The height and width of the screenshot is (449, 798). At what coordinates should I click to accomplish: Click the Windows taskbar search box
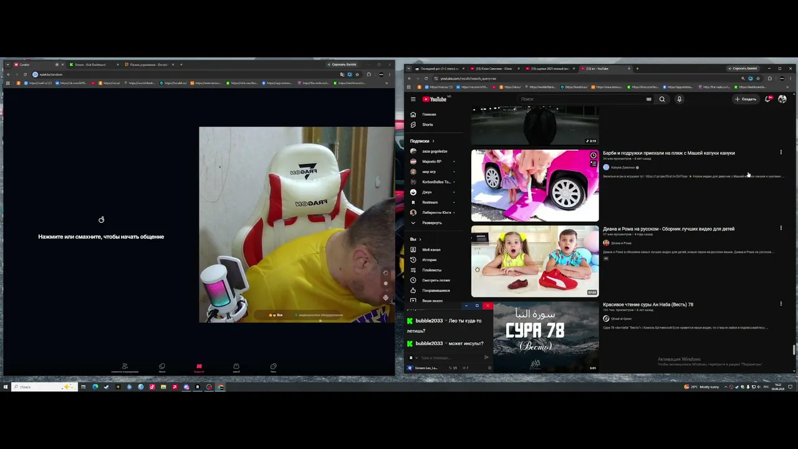[43, 387]
